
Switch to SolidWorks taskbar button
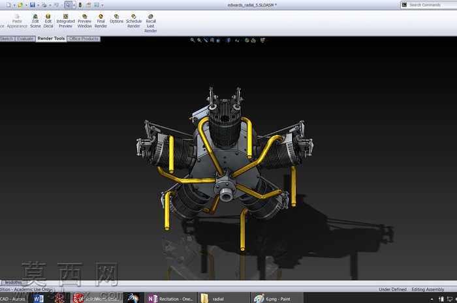coord(97,298)
